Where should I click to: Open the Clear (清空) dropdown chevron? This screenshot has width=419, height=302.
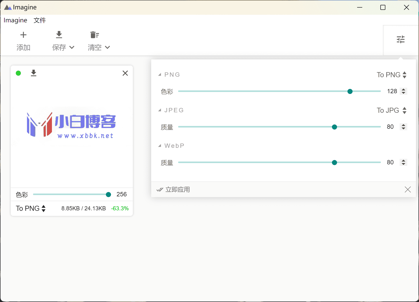coord(107,47)
